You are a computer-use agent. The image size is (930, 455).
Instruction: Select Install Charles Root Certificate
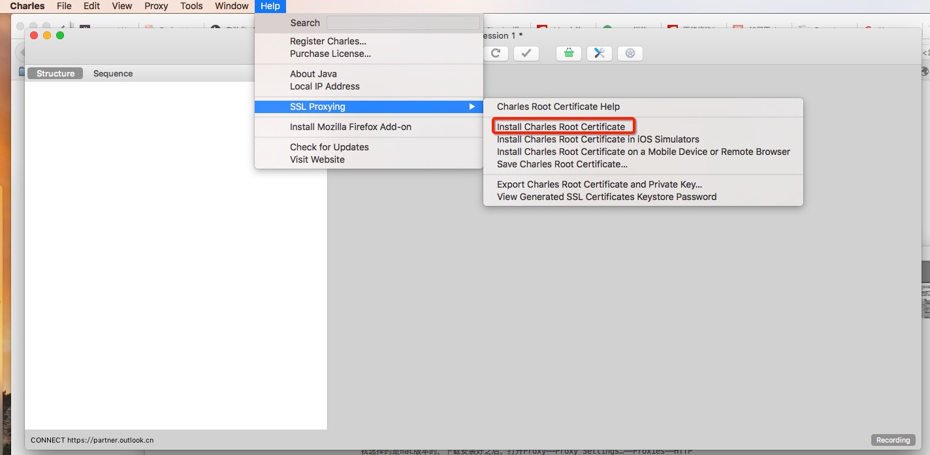click(643, 127)
